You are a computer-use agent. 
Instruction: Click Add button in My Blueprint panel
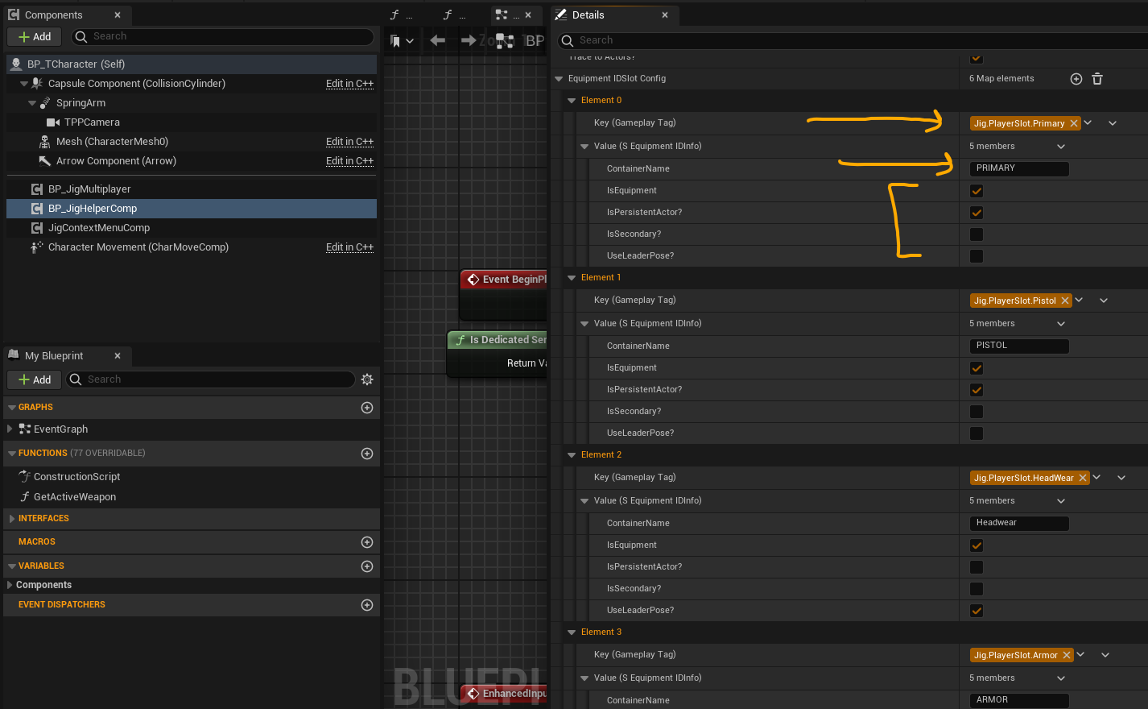[35, 379]
